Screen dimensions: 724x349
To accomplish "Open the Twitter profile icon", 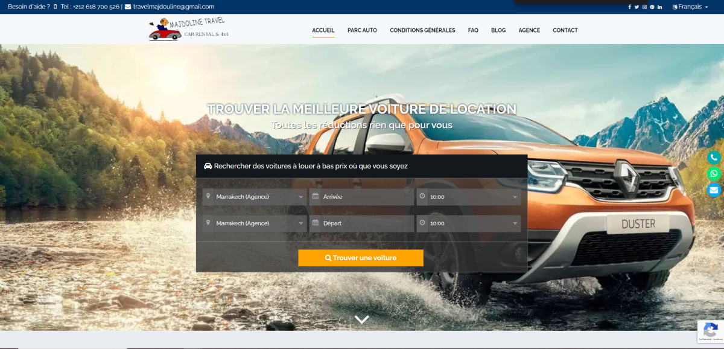I will (637, 7).
